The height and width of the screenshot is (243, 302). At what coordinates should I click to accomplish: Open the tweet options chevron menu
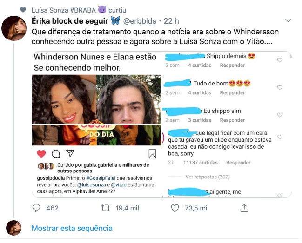click(288, 20)
